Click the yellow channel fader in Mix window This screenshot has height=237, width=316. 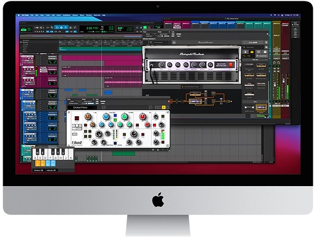[274, 84]
